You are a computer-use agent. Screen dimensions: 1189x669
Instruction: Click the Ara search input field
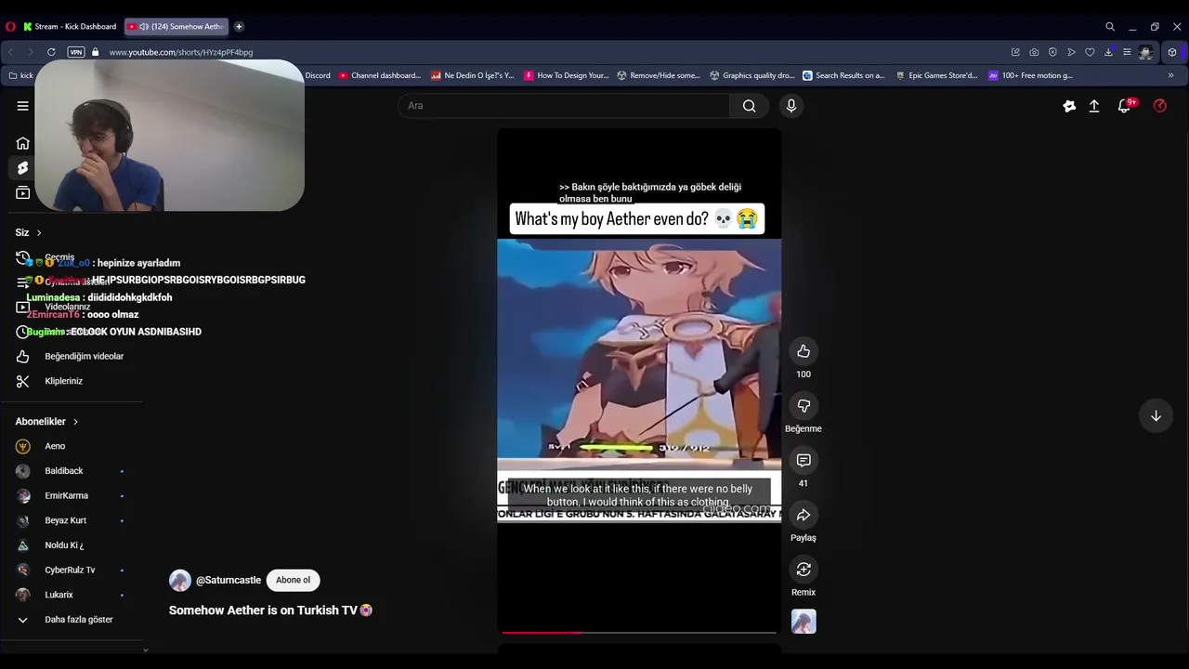(564, 106)
